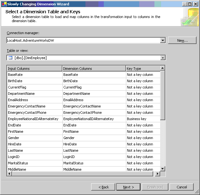Click Key Type cell for LoginID
Viewport: 200px width, 195px height.
tap(143, 157)
